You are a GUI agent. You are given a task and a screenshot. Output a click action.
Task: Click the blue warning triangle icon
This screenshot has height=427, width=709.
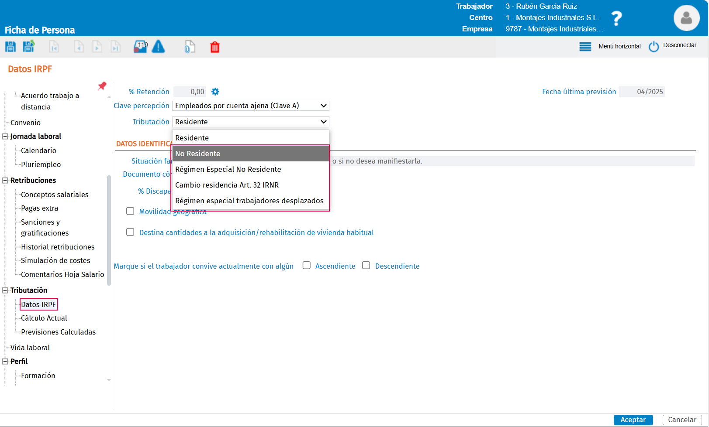coord(158,47)
